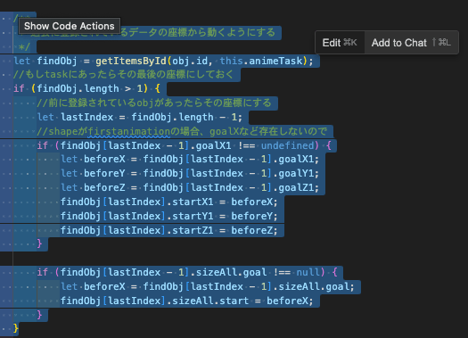Click the comment closing */ line
The height and width of the screenshot is (338, 468).
24,47
